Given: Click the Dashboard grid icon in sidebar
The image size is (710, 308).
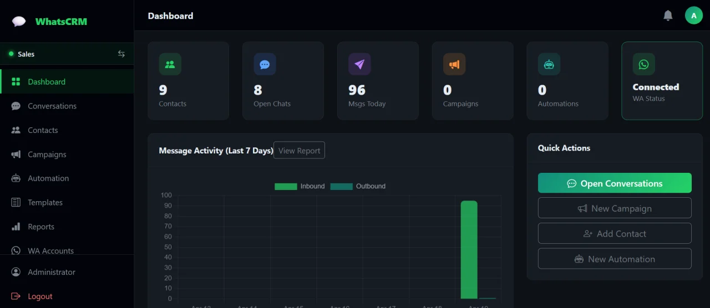Looking at the screenshot, I should click(16, 81).
